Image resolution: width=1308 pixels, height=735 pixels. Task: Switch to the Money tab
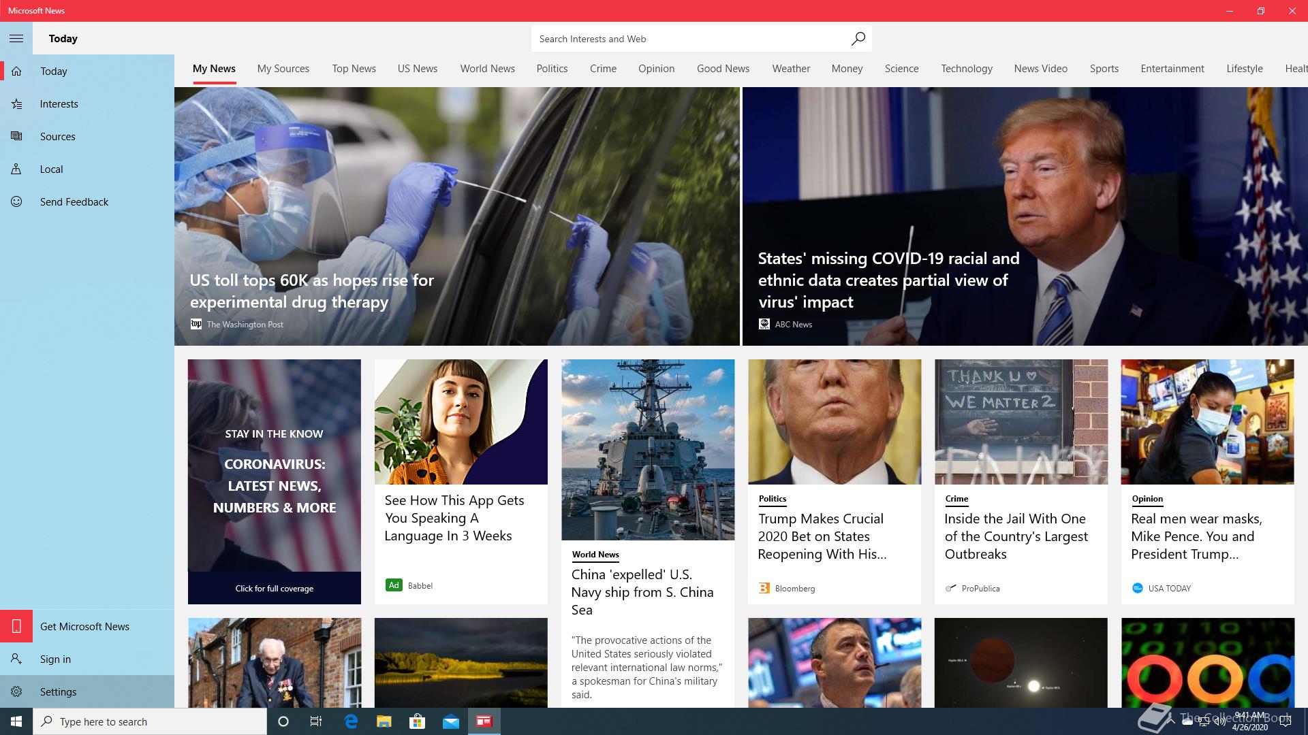point(847,69)
